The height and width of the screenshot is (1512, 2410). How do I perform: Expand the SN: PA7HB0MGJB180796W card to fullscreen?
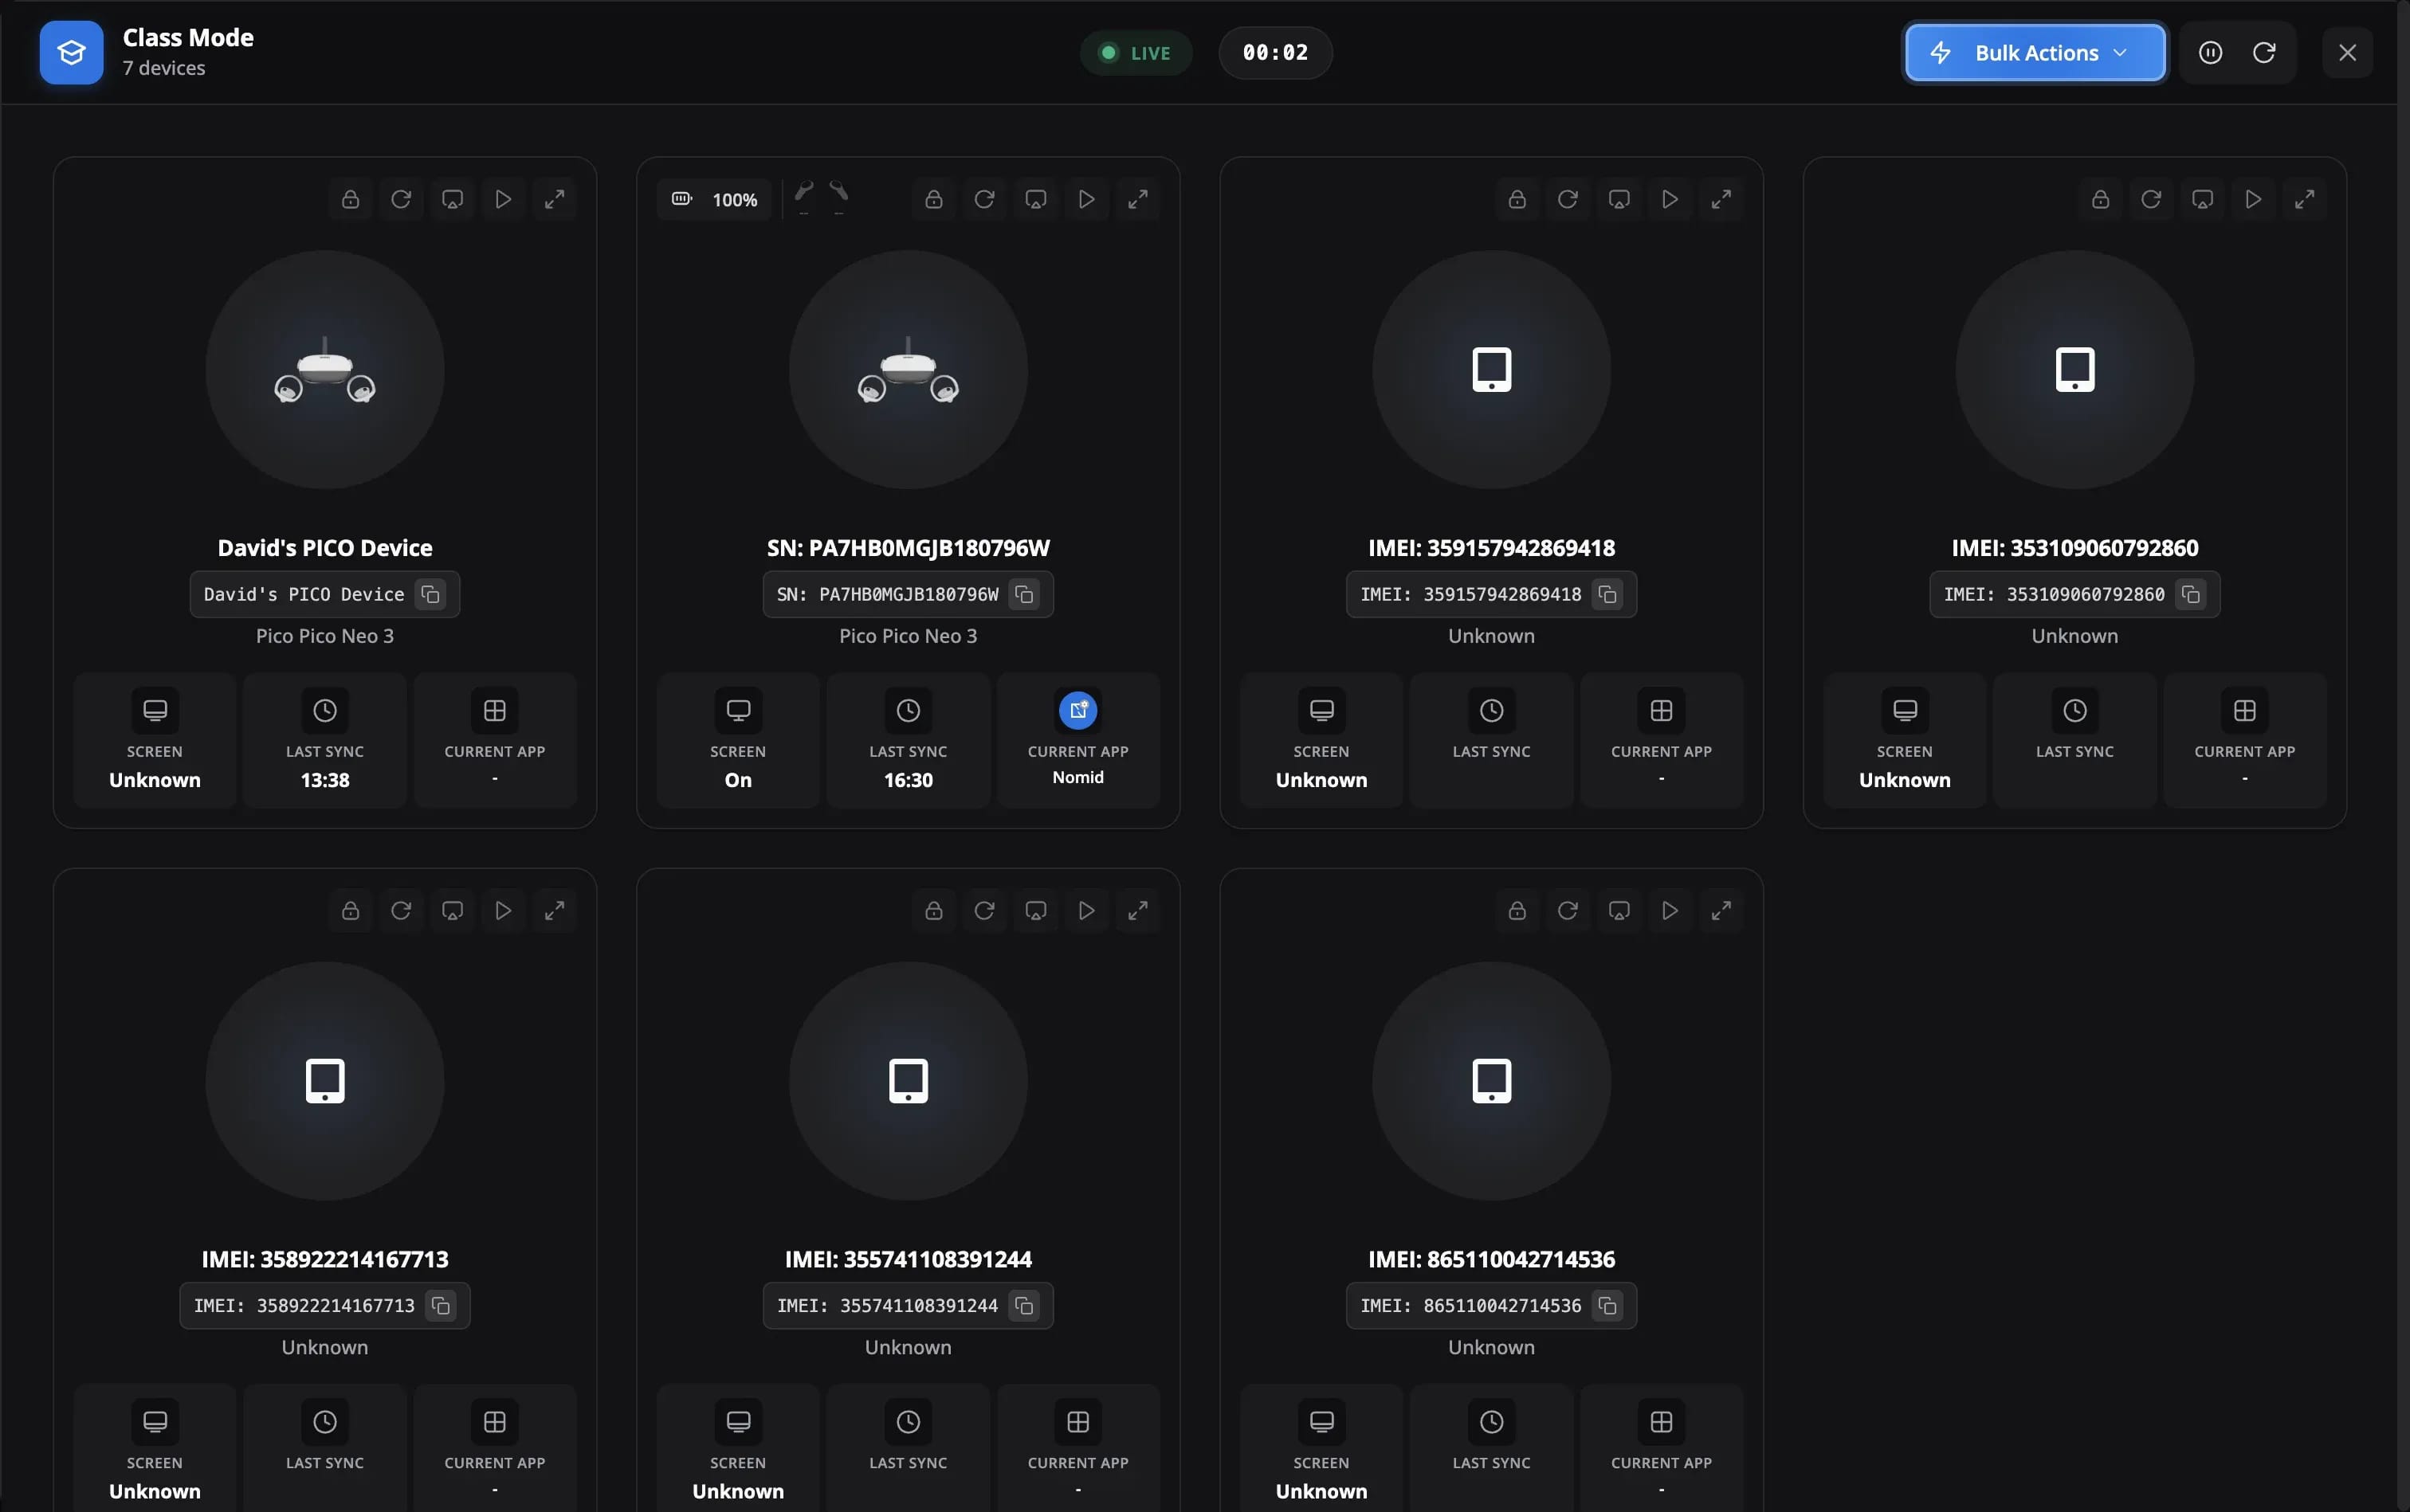tap(1137, 199)
